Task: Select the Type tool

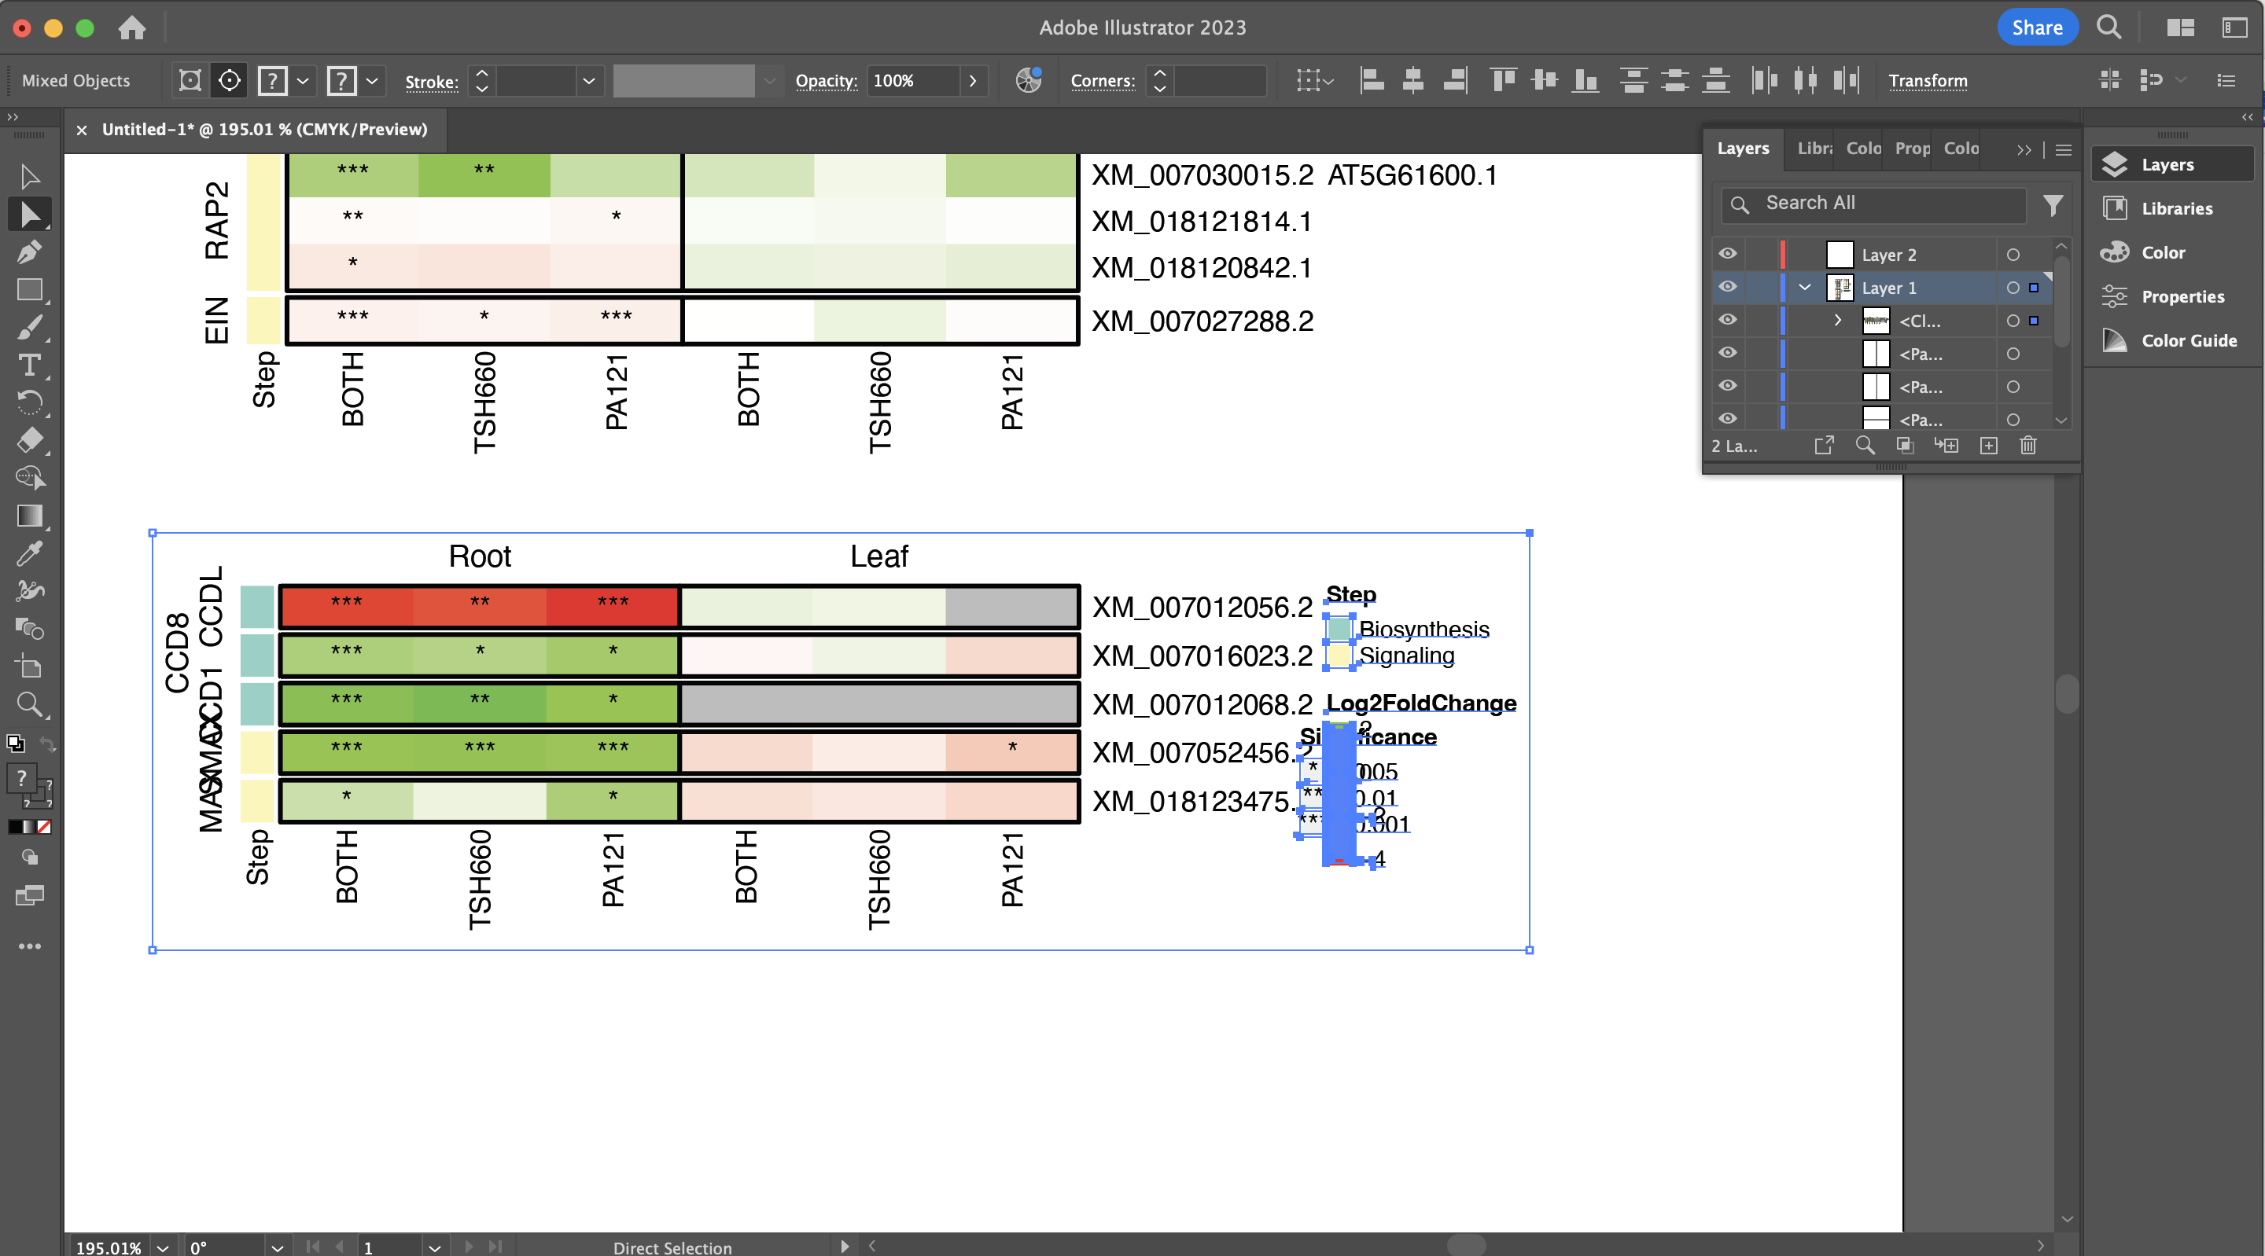Action: tap(29, 365)
